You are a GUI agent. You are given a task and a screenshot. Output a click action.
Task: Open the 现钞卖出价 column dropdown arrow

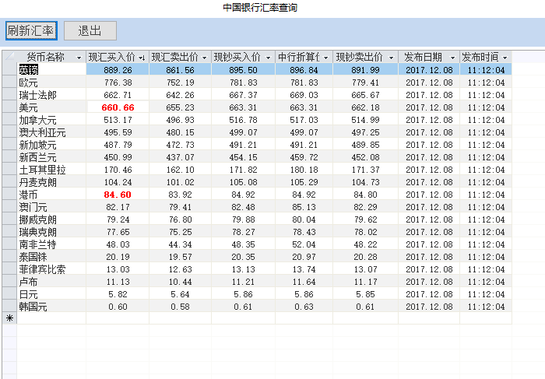pyautogui.click(x=391, y=58)
